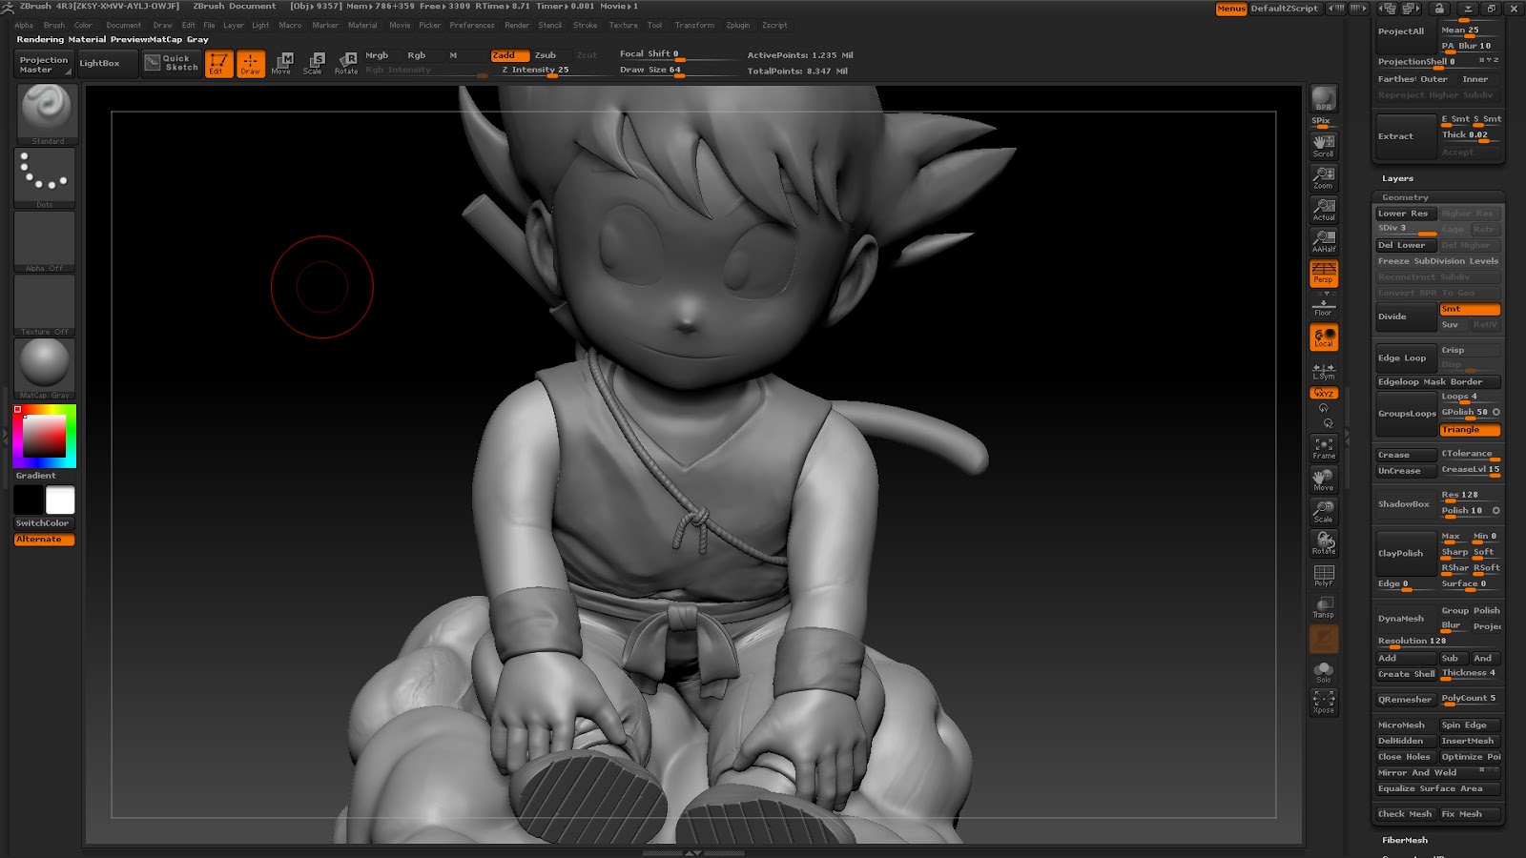
Task: Click the right-shelf Scale navigation icon
Action: (x=1324, y=511)
